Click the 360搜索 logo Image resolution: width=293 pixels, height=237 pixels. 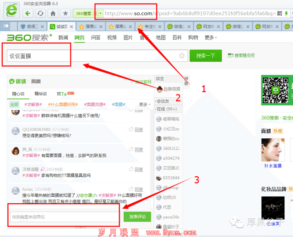[x=29, y=37]
